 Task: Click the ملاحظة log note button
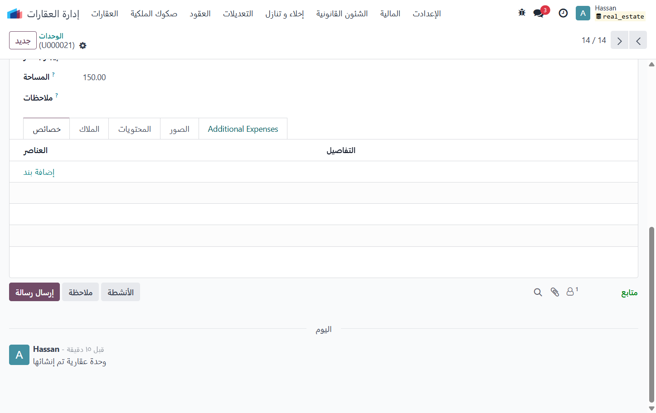click(80, 292)
